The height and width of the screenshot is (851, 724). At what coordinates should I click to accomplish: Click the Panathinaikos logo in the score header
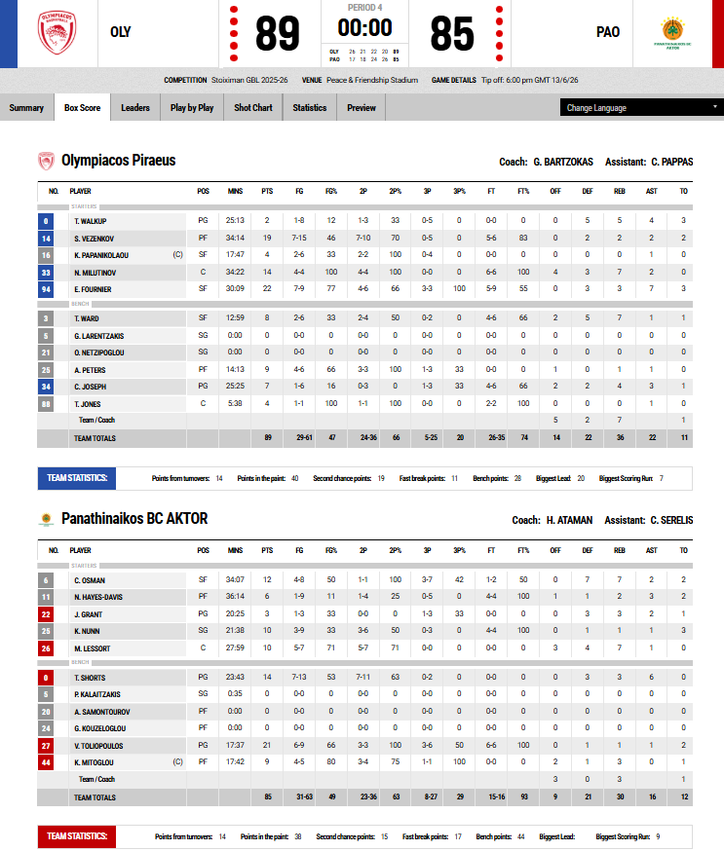point(672,33)
